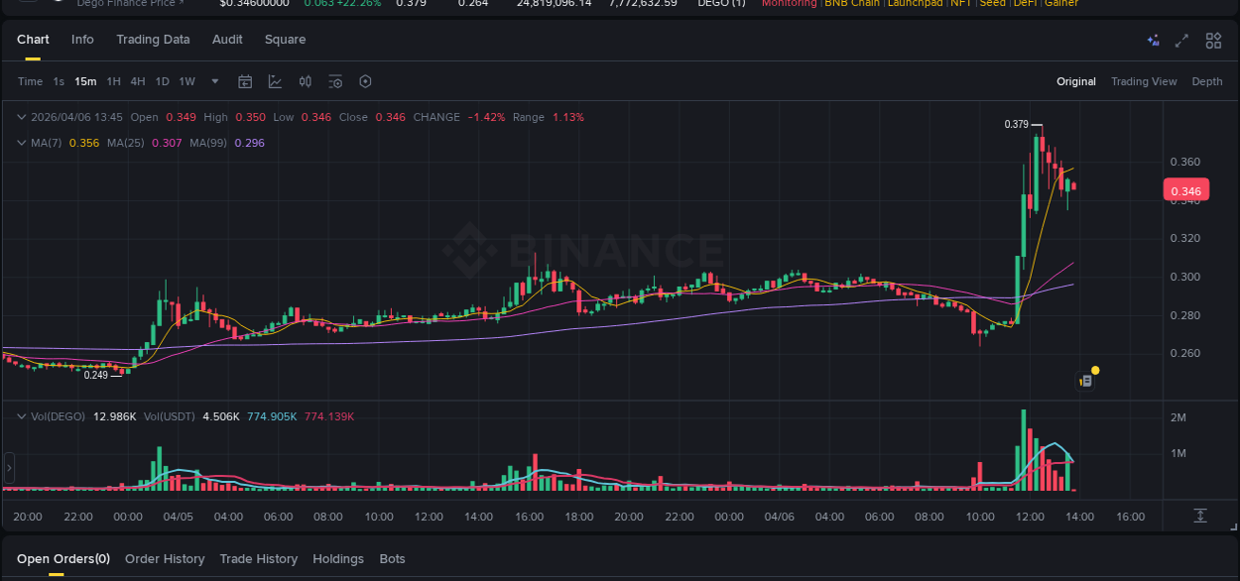1240x581 pixels.
Task: Open the calendar go-to-date icon
Action: tap(245, 81)
